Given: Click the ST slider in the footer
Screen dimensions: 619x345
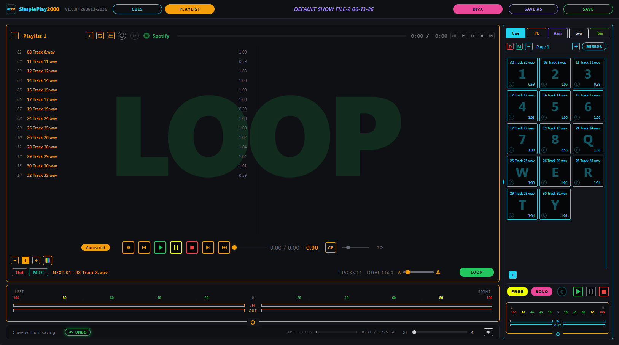Looking at the screenshot, I should pos(441,332).
